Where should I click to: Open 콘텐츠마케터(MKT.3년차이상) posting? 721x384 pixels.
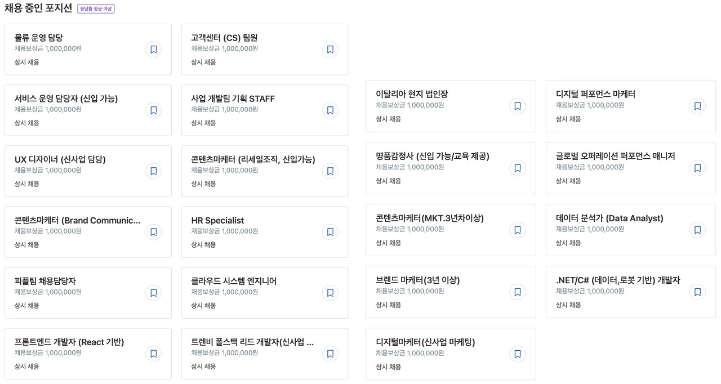(x=451, y=230)
